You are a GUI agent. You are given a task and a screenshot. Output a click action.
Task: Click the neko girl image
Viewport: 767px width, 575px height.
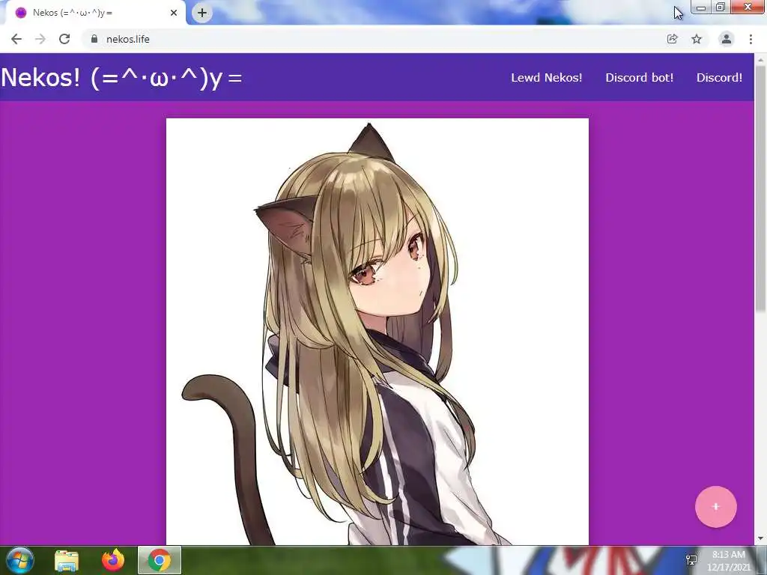tap(378, 332)
